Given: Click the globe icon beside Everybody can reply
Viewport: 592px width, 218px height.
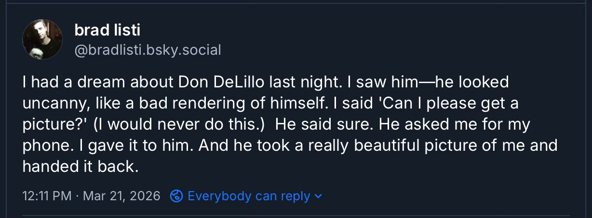Looking at the screenshot, I should tap(177, 196).
